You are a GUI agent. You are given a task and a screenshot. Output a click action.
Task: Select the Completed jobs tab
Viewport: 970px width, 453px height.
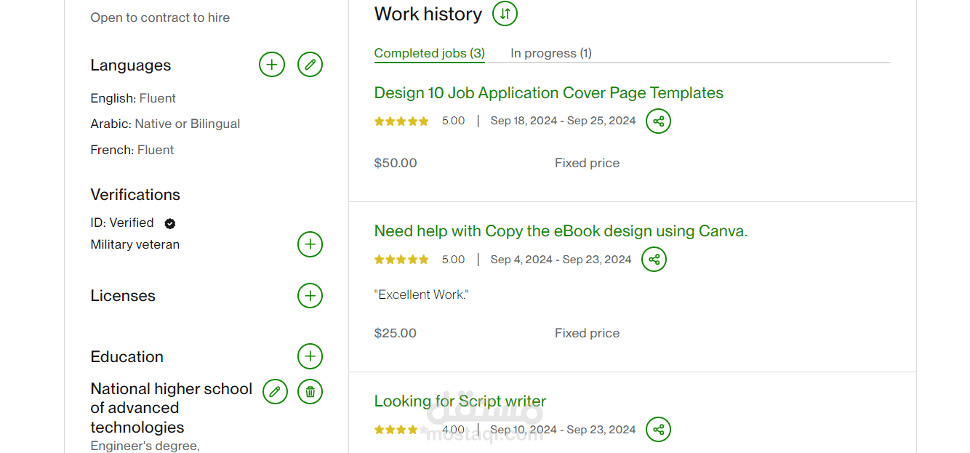pos(429,53)
